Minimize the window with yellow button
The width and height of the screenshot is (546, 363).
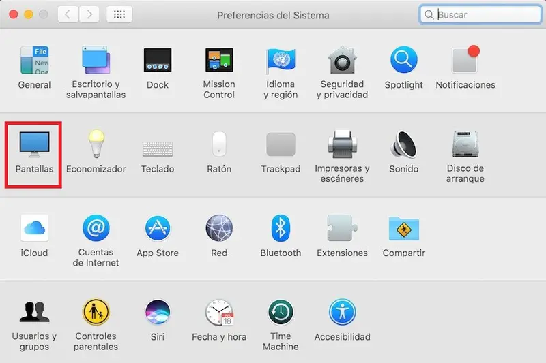tap(29, 14)
